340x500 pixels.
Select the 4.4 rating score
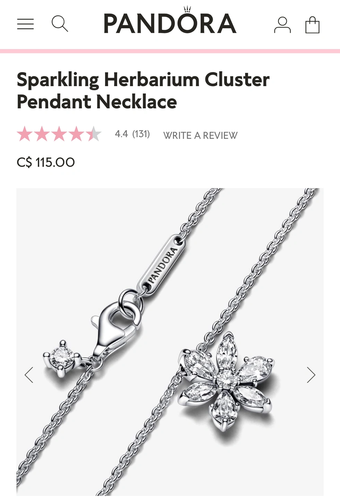click(121, 134)
